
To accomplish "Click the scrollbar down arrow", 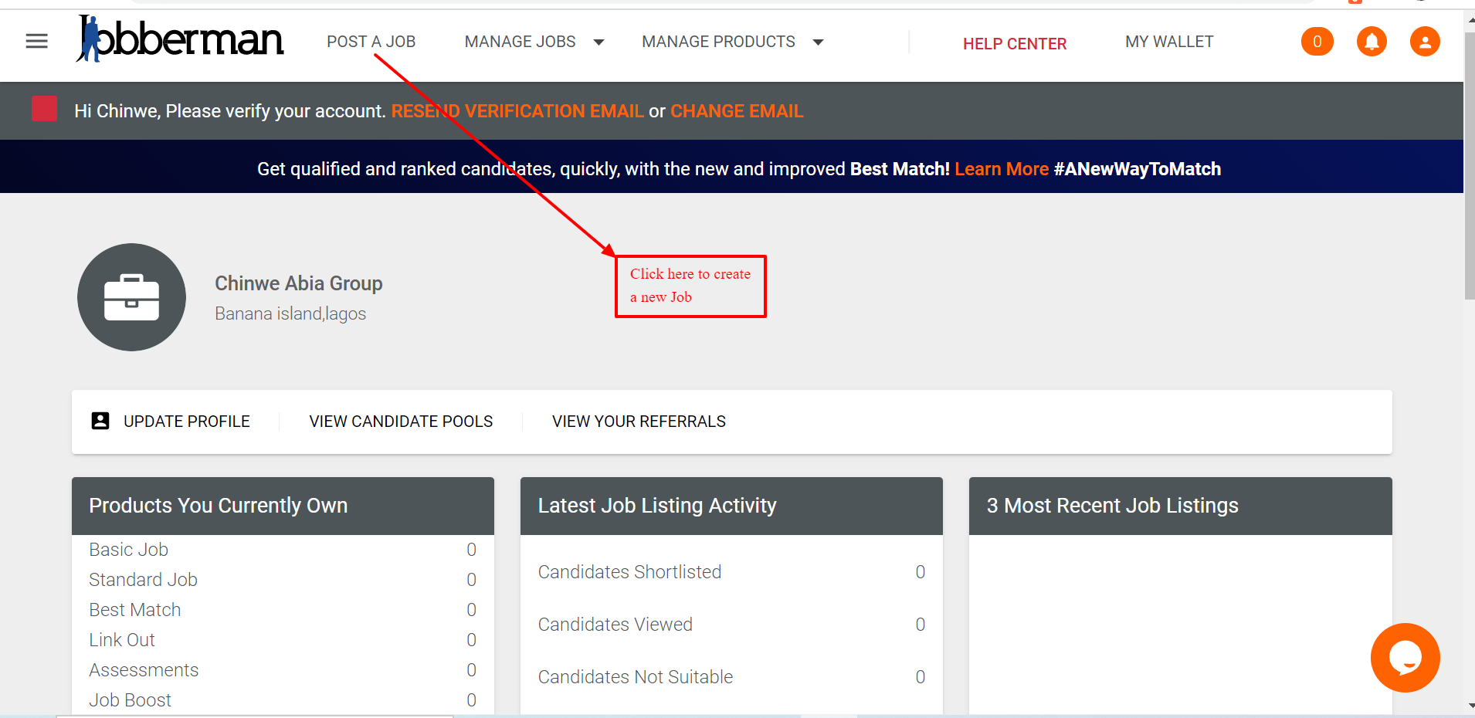I will pyautogui.click(x=1470, y=706).
